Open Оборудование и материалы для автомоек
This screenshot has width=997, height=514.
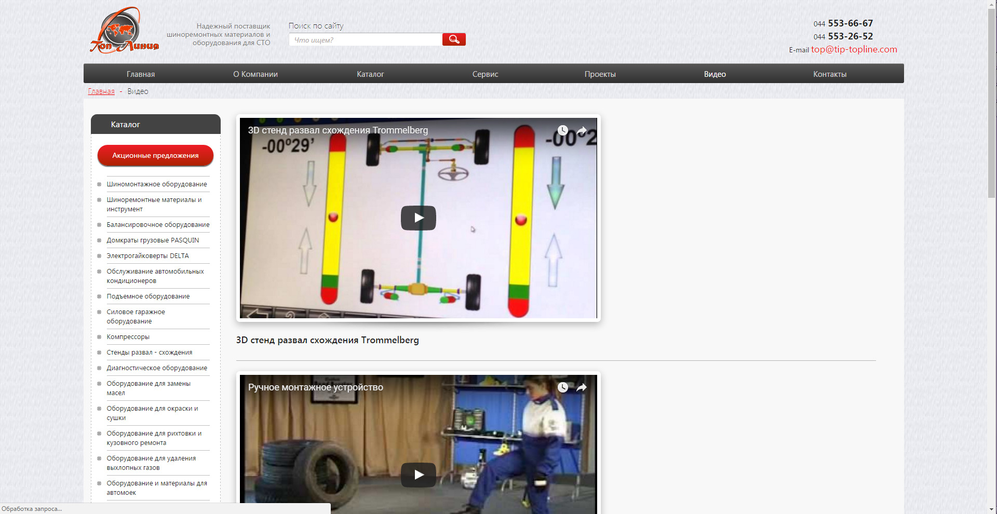point(157,488)
